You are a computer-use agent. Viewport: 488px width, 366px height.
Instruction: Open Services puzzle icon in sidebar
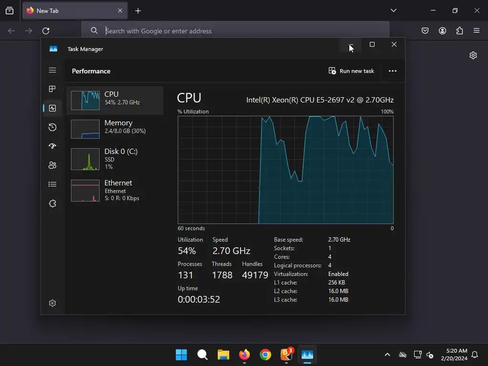click(x=52, y=203)
